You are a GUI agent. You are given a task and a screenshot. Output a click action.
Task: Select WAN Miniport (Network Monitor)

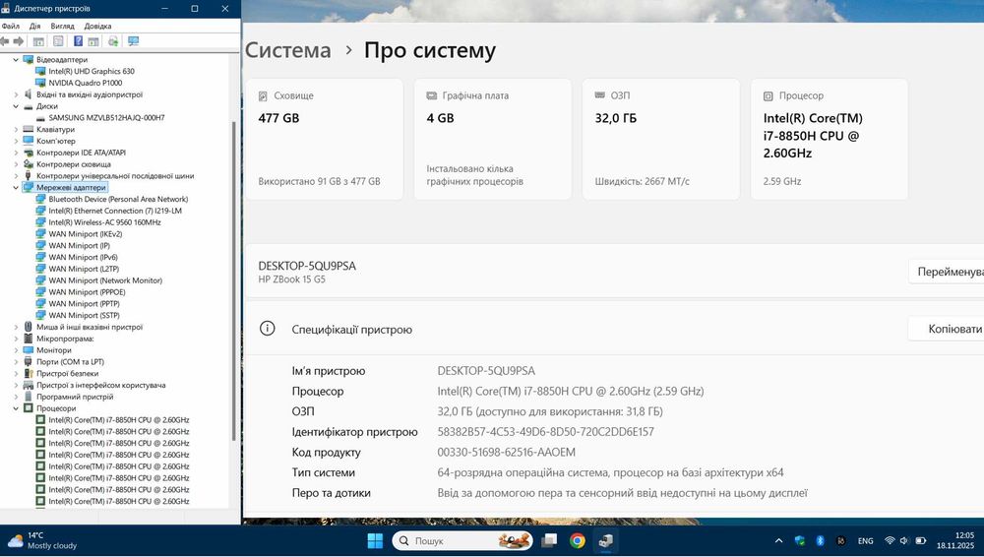pos(105,280)
